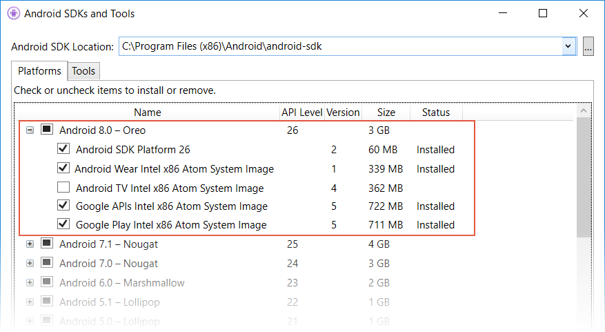
Task: Select the Android 6.0 – Marshmallow row label
Action: [x=122, y=283]
